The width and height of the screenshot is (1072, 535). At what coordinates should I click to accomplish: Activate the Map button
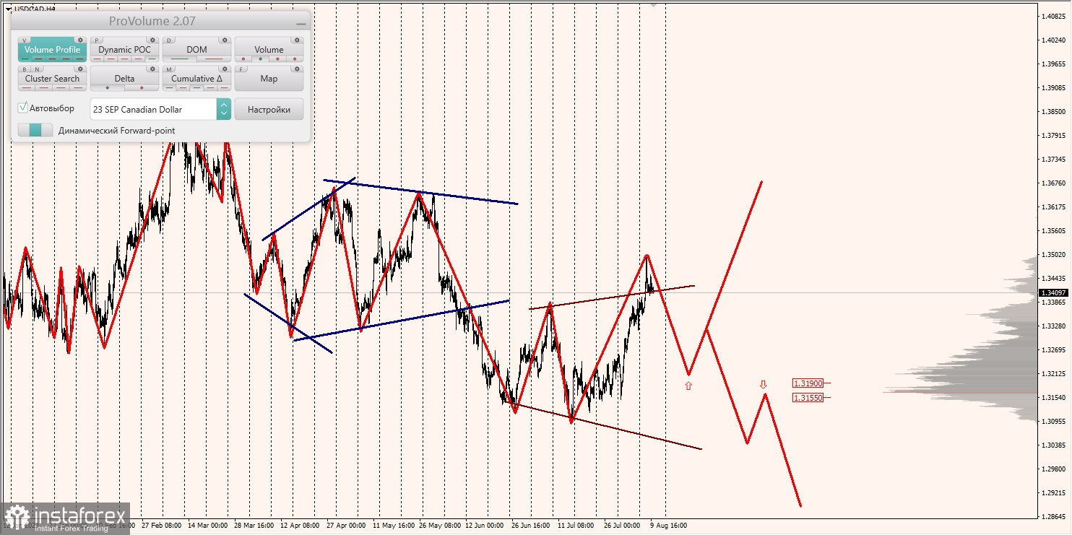point(269,78)
